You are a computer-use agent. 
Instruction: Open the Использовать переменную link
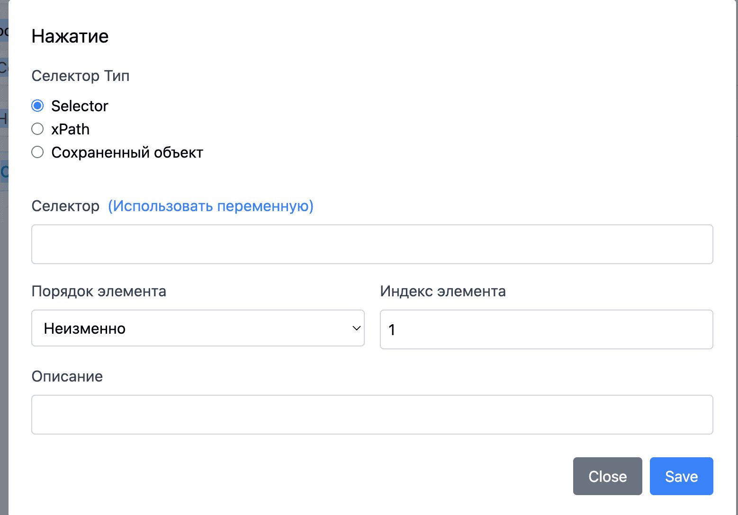[x=211, y=206]
